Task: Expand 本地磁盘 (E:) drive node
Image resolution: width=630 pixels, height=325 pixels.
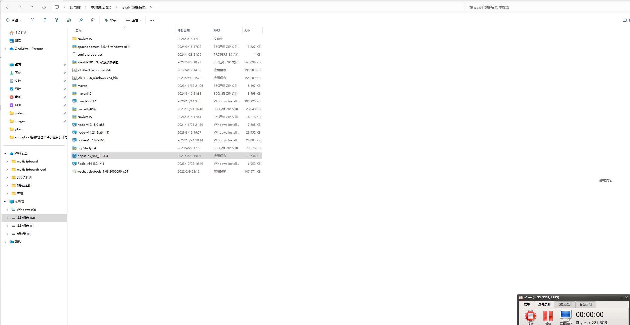Action: point(7,226)
